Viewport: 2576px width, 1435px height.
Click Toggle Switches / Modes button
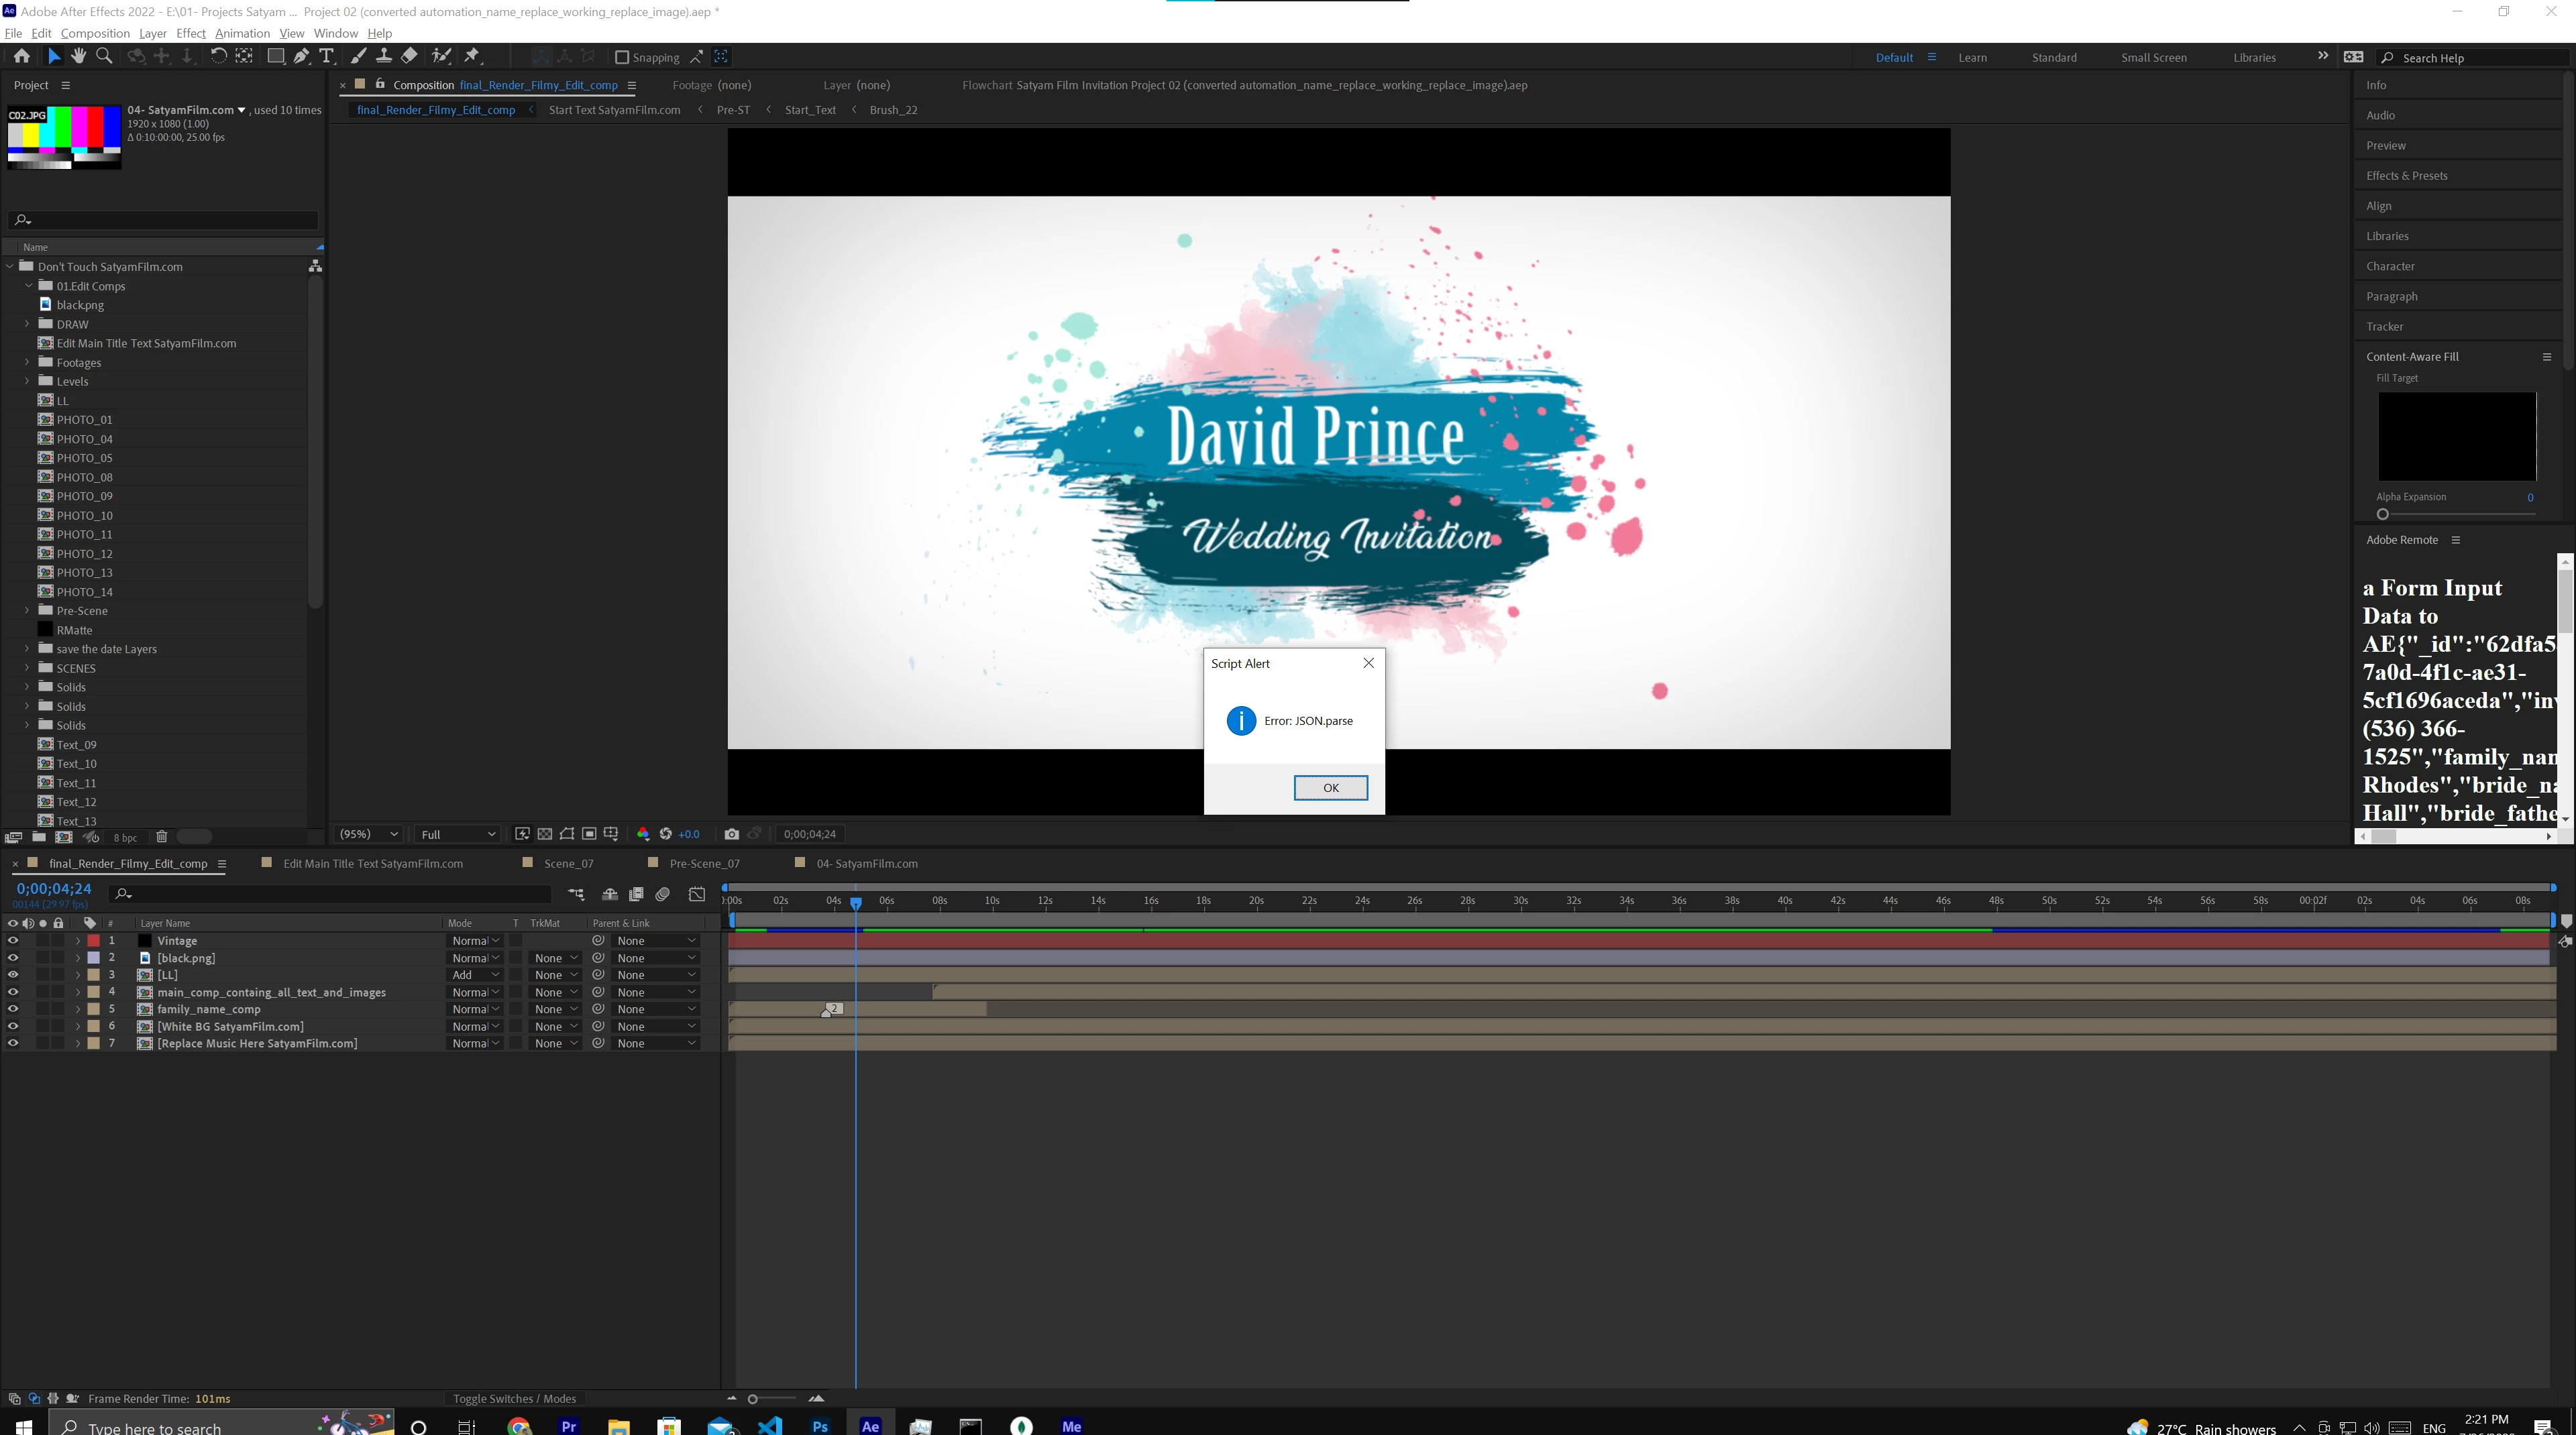click(514, 1398)
